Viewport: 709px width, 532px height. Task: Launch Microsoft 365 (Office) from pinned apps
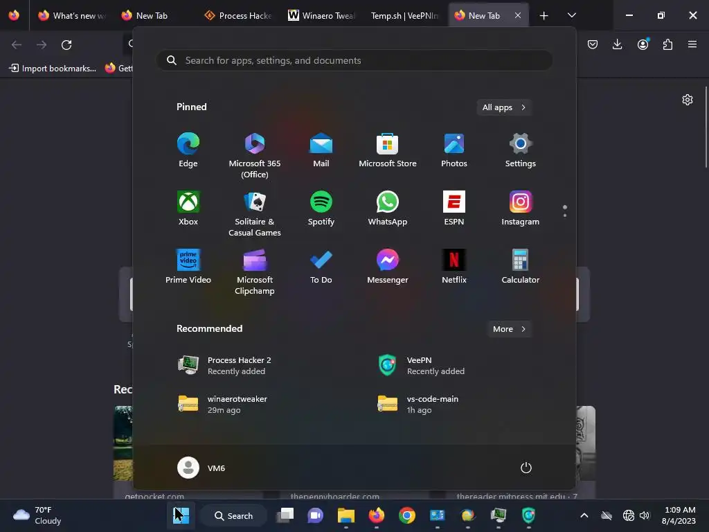click(255, 155)
